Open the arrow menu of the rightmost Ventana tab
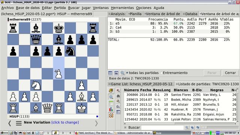Viewport: 240px width, 135px height. [200, 14]
